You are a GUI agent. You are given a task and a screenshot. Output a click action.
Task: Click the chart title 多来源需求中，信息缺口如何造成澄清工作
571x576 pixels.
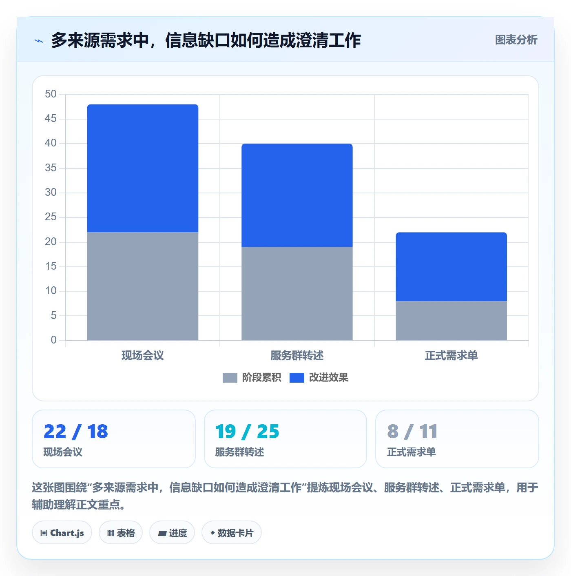click(206, 40)
